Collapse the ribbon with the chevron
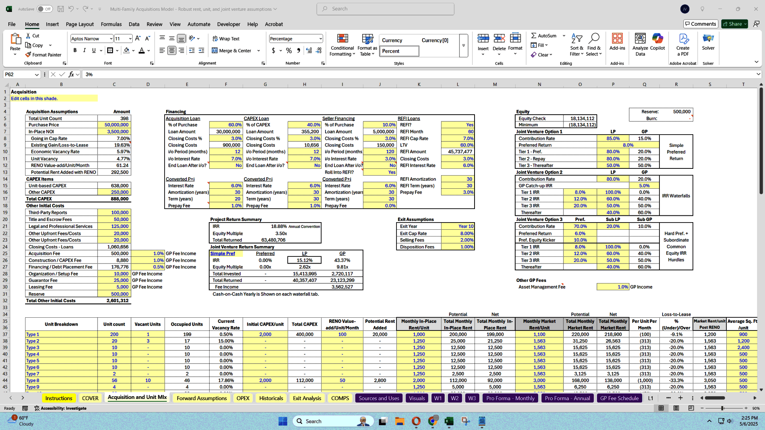This screenshot has width=765, height=430. [756, 62]
